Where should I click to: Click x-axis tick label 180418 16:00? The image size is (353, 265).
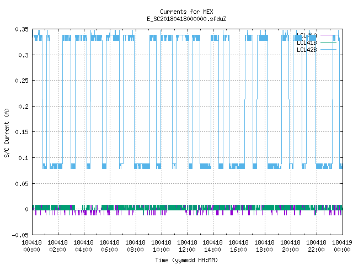coord(238,246)
